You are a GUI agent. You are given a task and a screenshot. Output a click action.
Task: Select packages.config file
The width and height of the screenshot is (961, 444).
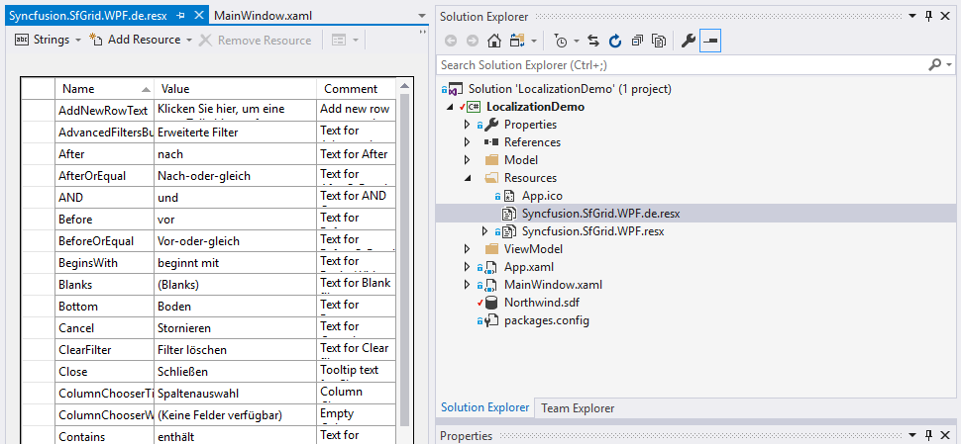pyautogui.click(x=547, y=319)
